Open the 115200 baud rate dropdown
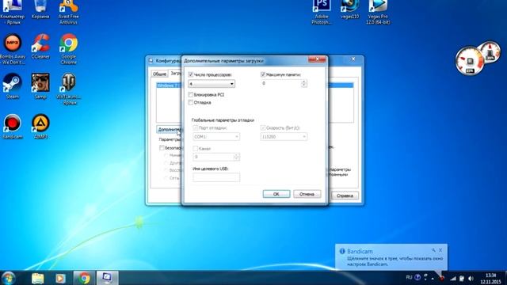The height and width of the screenshot is (285, 507). point(284,137)
